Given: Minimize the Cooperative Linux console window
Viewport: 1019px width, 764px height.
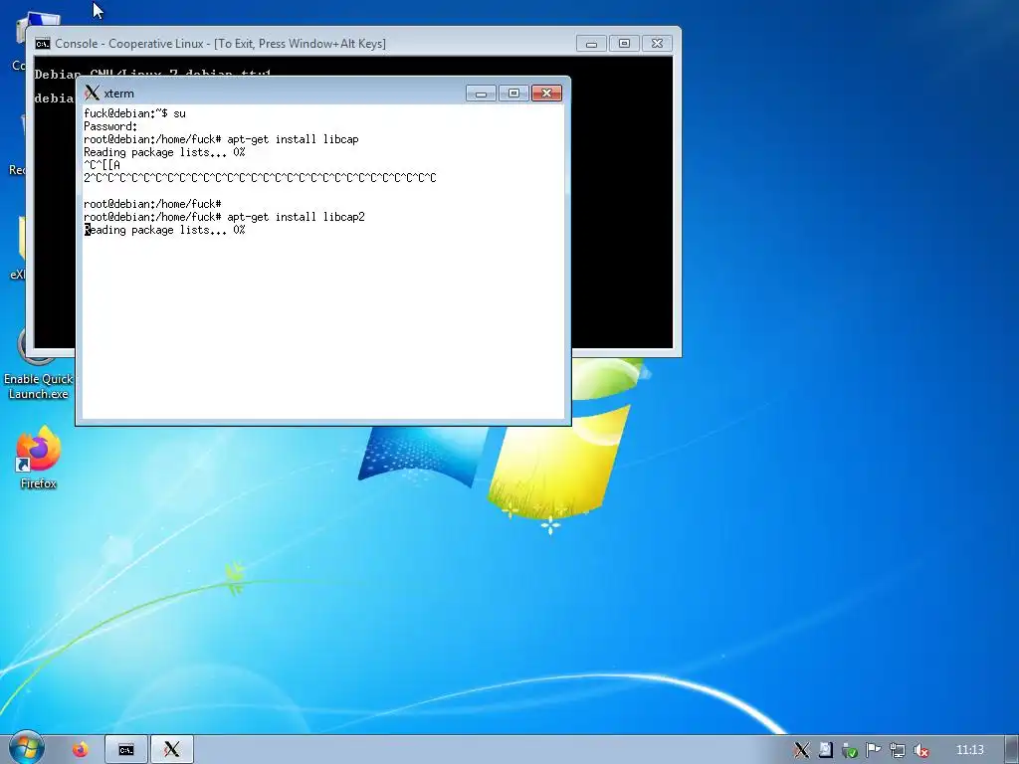Looking at the screenshot, I should click(591, 44).
